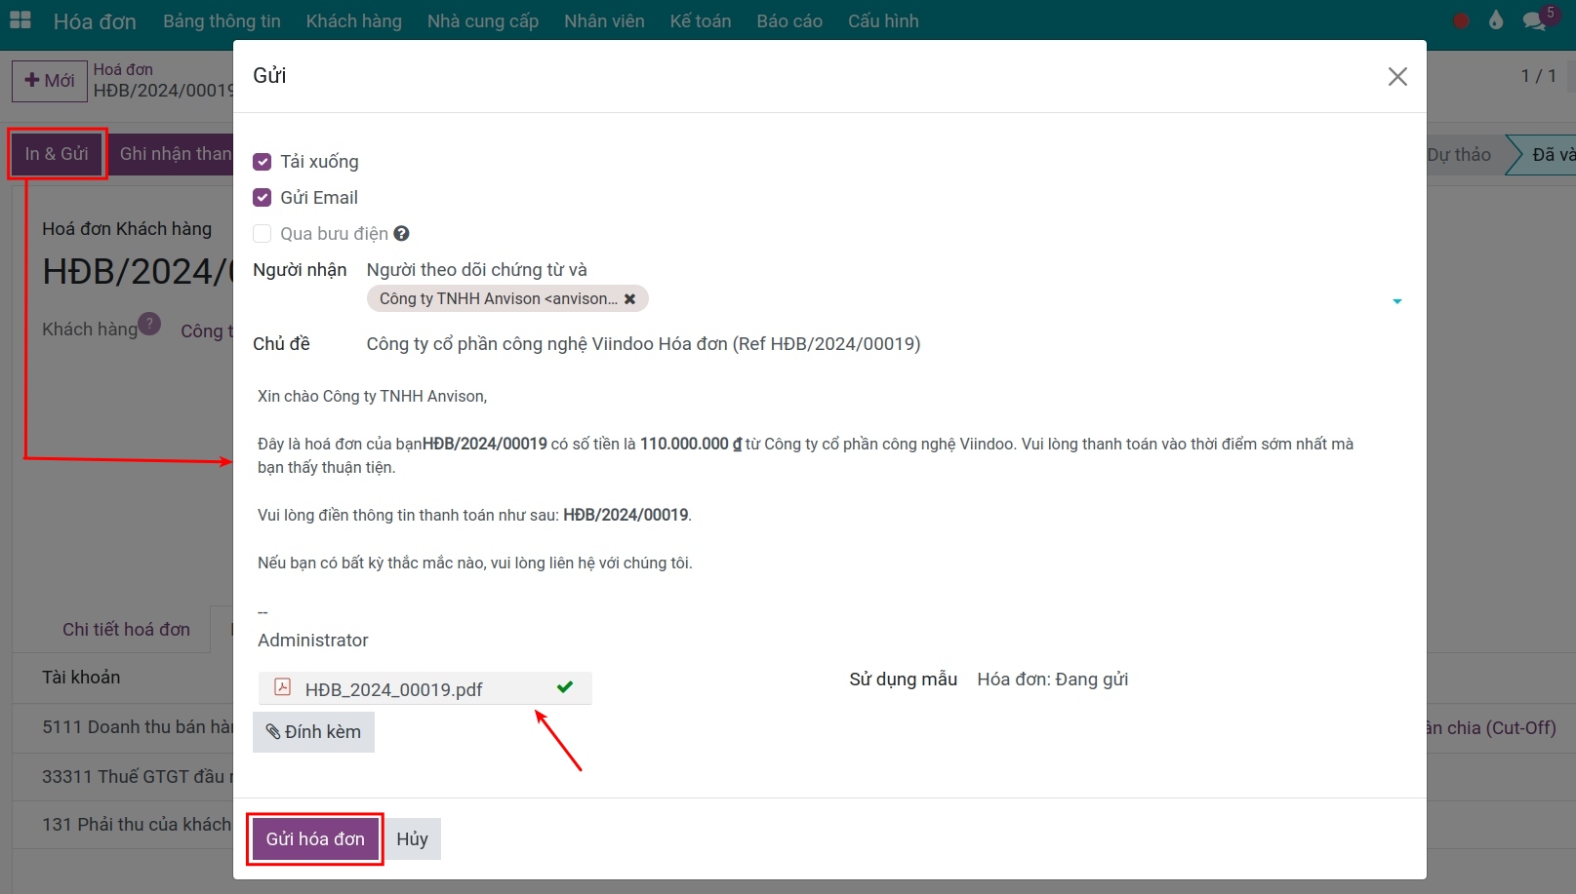Expand the Người nhận recipients dropdown
Screen dimensions: 1576x894
(x=1397, y=300)
